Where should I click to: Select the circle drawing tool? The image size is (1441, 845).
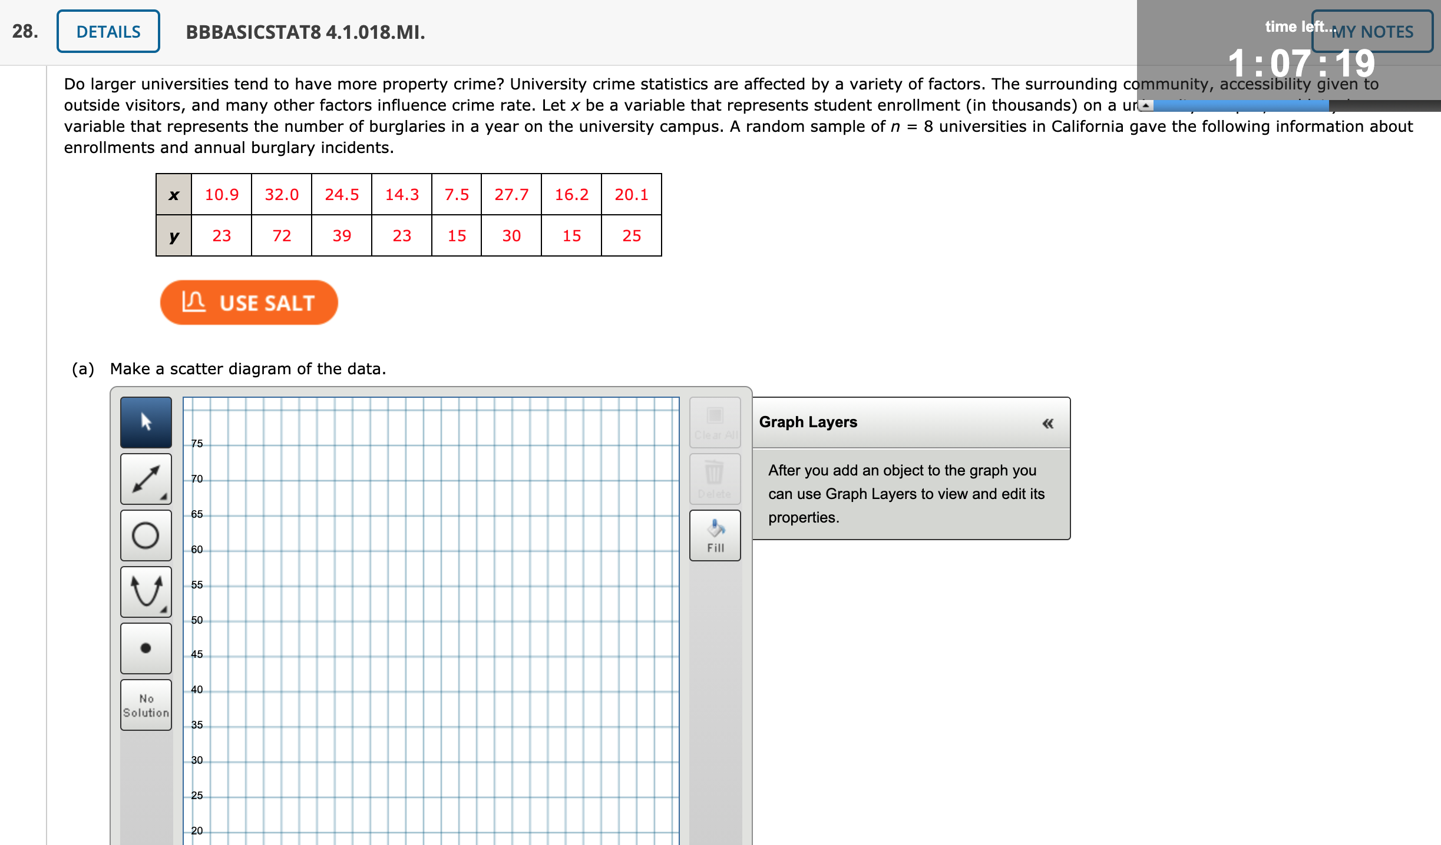click(146, 535)
